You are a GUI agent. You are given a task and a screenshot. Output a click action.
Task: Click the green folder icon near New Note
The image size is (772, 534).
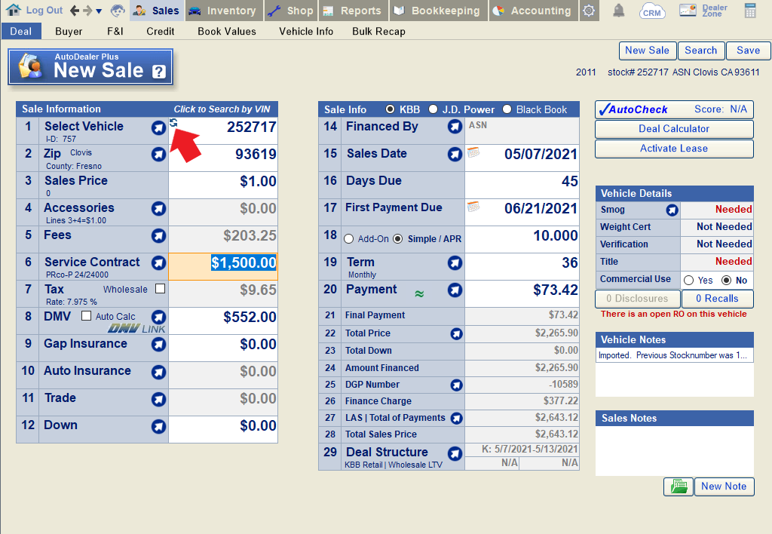679,486
